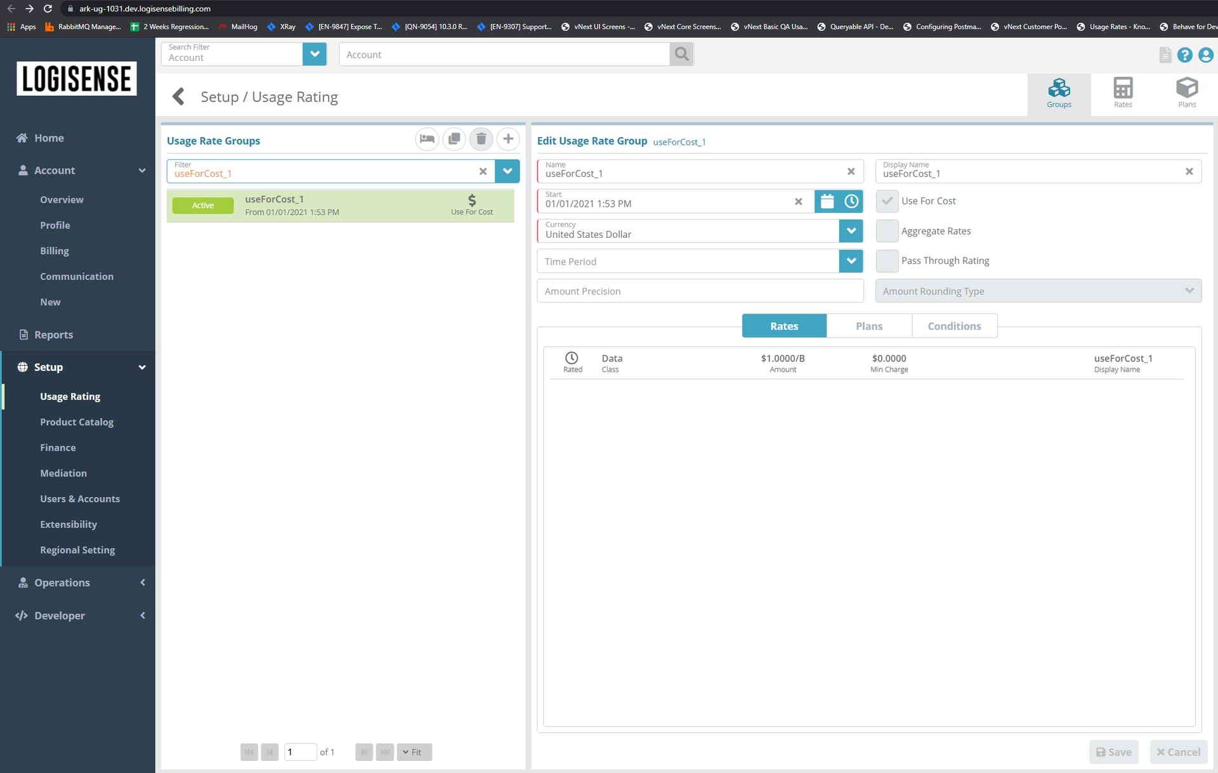Enable the Pass Through Rating checkbox
Image resolution: width=1218 pixels, height=773 pixels.
[x=887, y=261]
